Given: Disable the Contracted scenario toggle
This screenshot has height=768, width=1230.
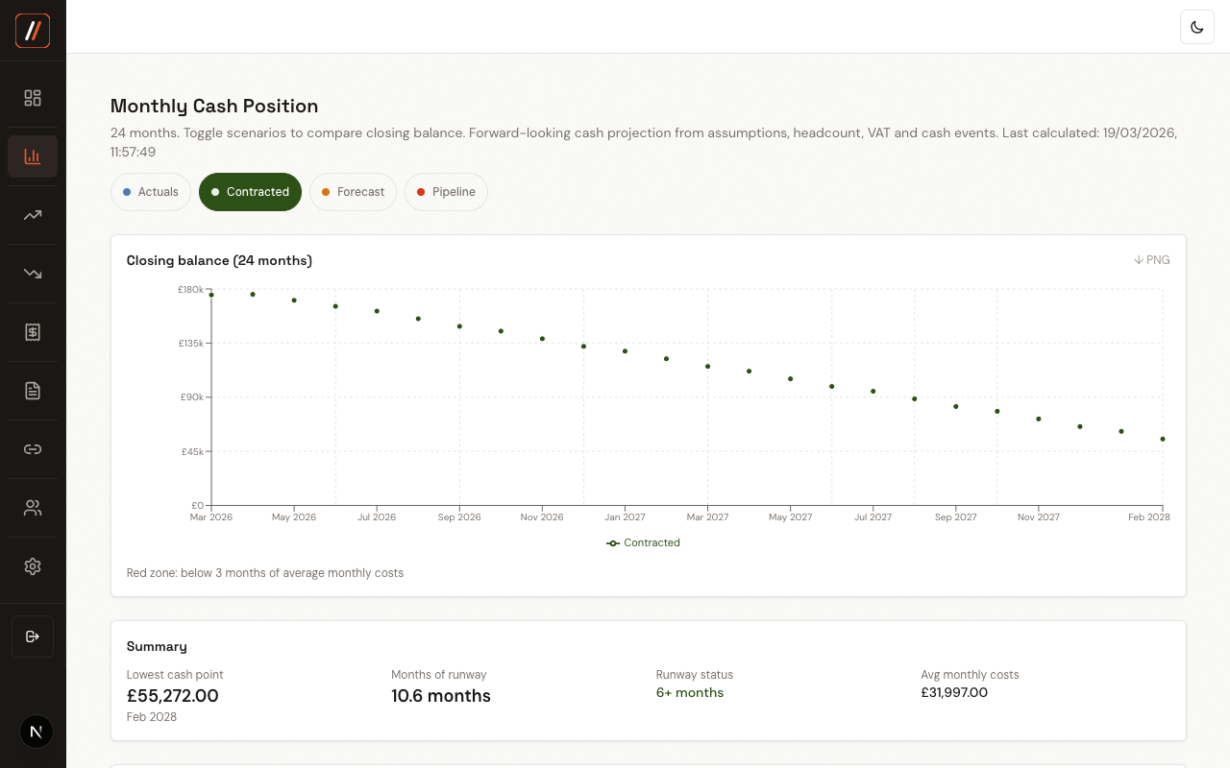Looking at the screenshot, I should click(250, 192).
